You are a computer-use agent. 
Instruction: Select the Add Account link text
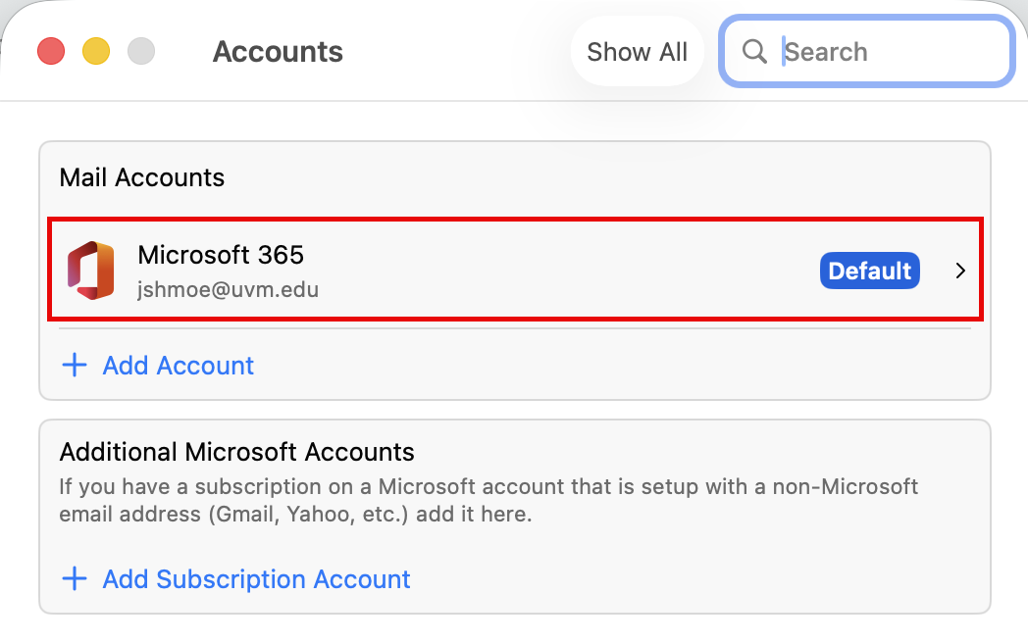tap(178, 366)
